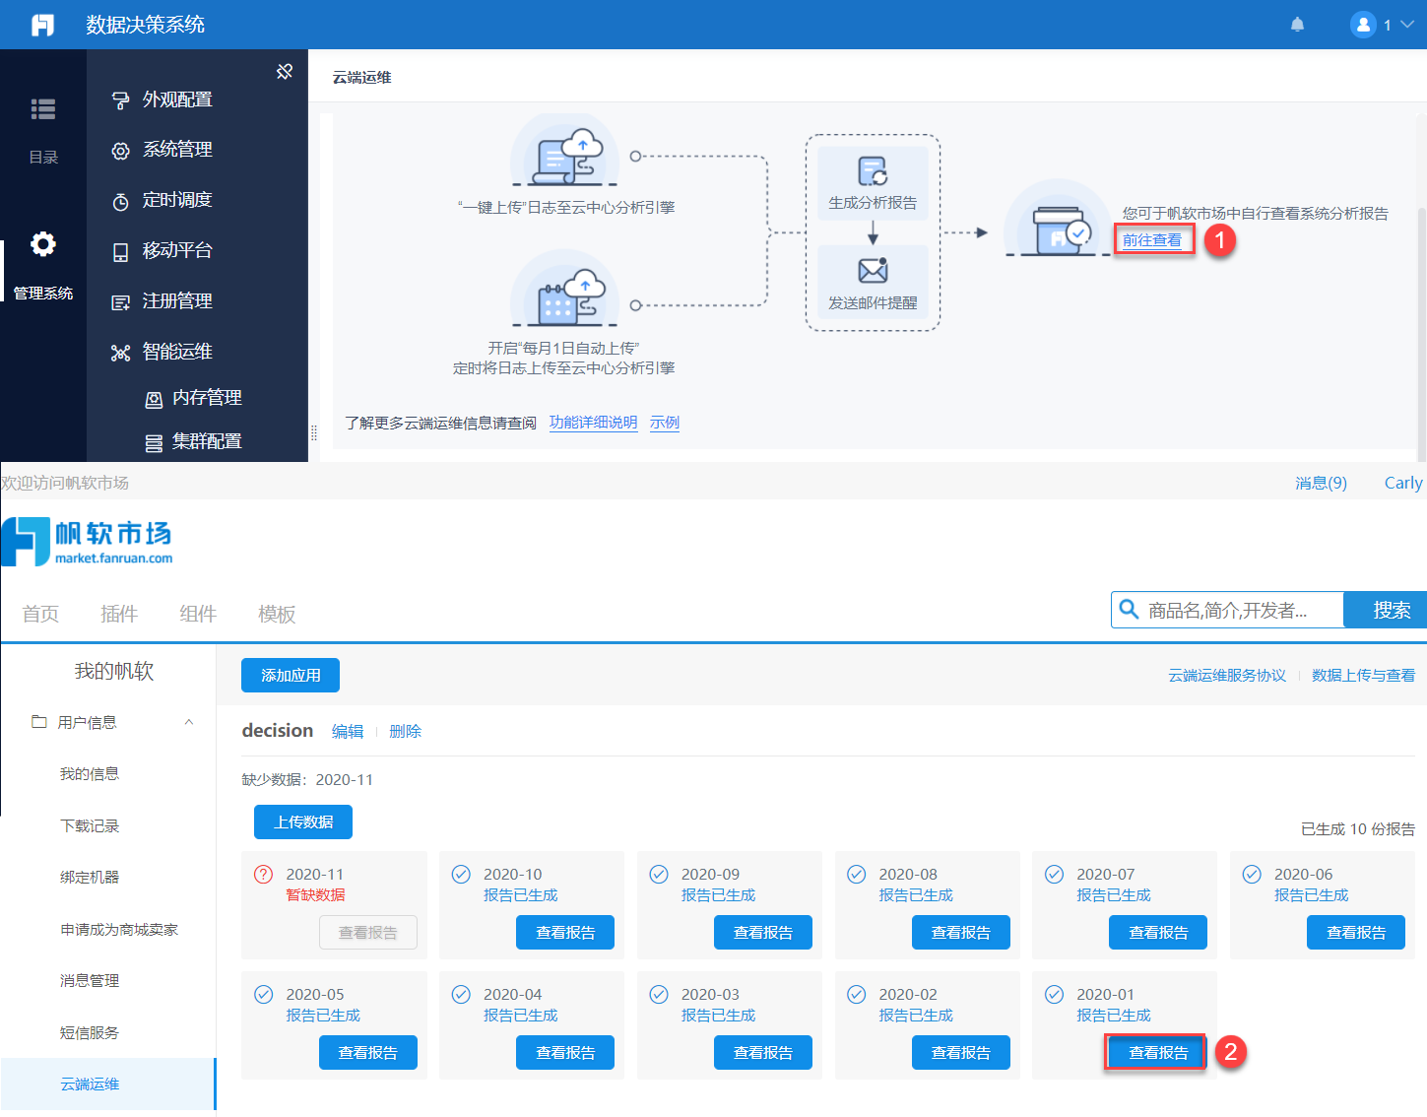Click the magnifier icon in search box
Screen dimensions: 1427x1117
[1129, 610]
